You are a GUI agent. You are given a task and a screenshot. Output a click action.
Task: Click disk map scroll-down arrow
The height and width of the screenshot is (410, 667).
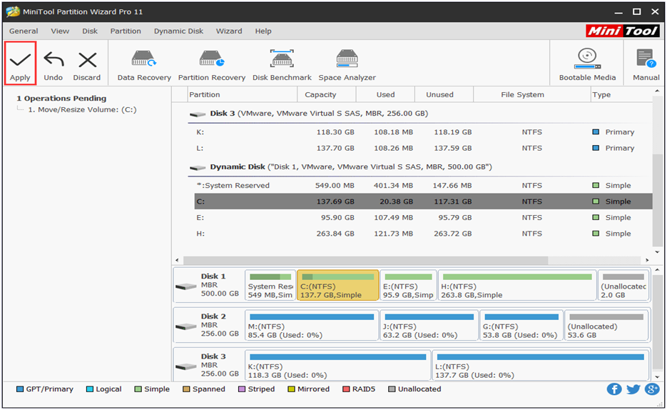pos(657,377)
